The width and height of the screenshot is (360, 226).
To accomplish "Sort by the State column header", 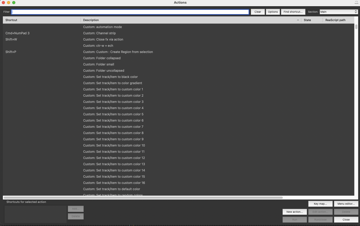I will pos(307,20).
